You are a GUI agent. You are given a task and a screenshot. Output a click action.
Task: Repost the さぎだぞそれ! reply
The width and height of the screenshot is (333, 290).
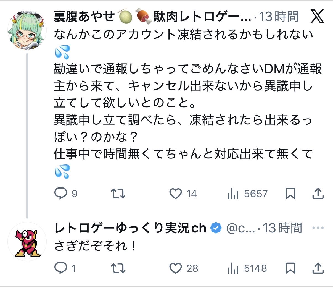118,268
